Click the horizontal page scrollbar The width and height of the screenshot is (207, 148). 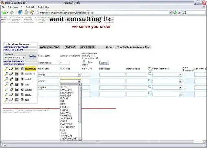point(98,142)
